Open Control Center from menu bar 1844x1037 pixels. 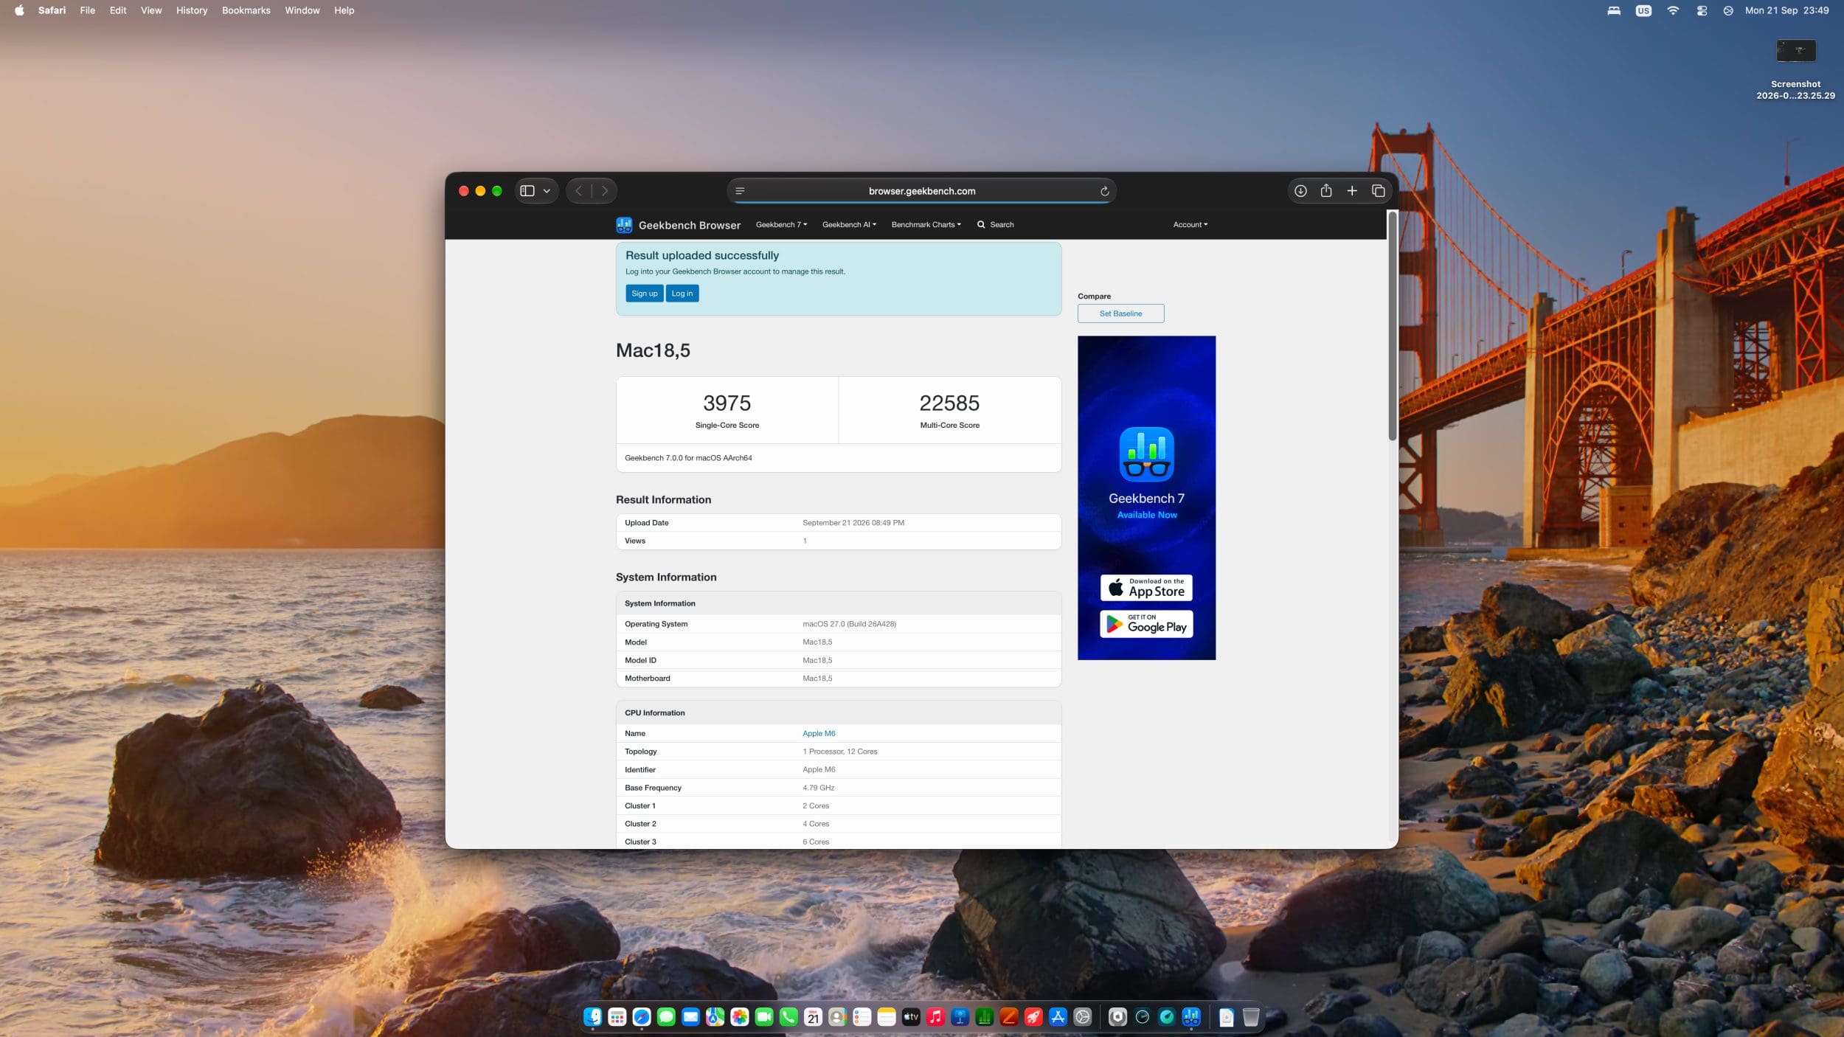click(x=1702, y=10)
